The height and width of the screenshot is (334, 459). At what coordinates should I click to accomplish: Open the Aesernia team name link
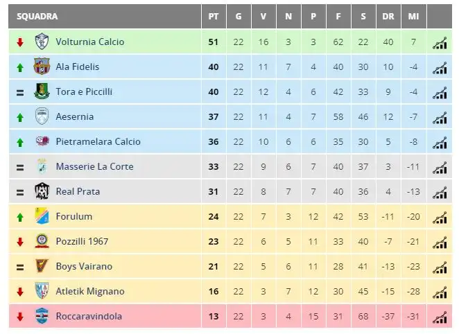[75, 116]
